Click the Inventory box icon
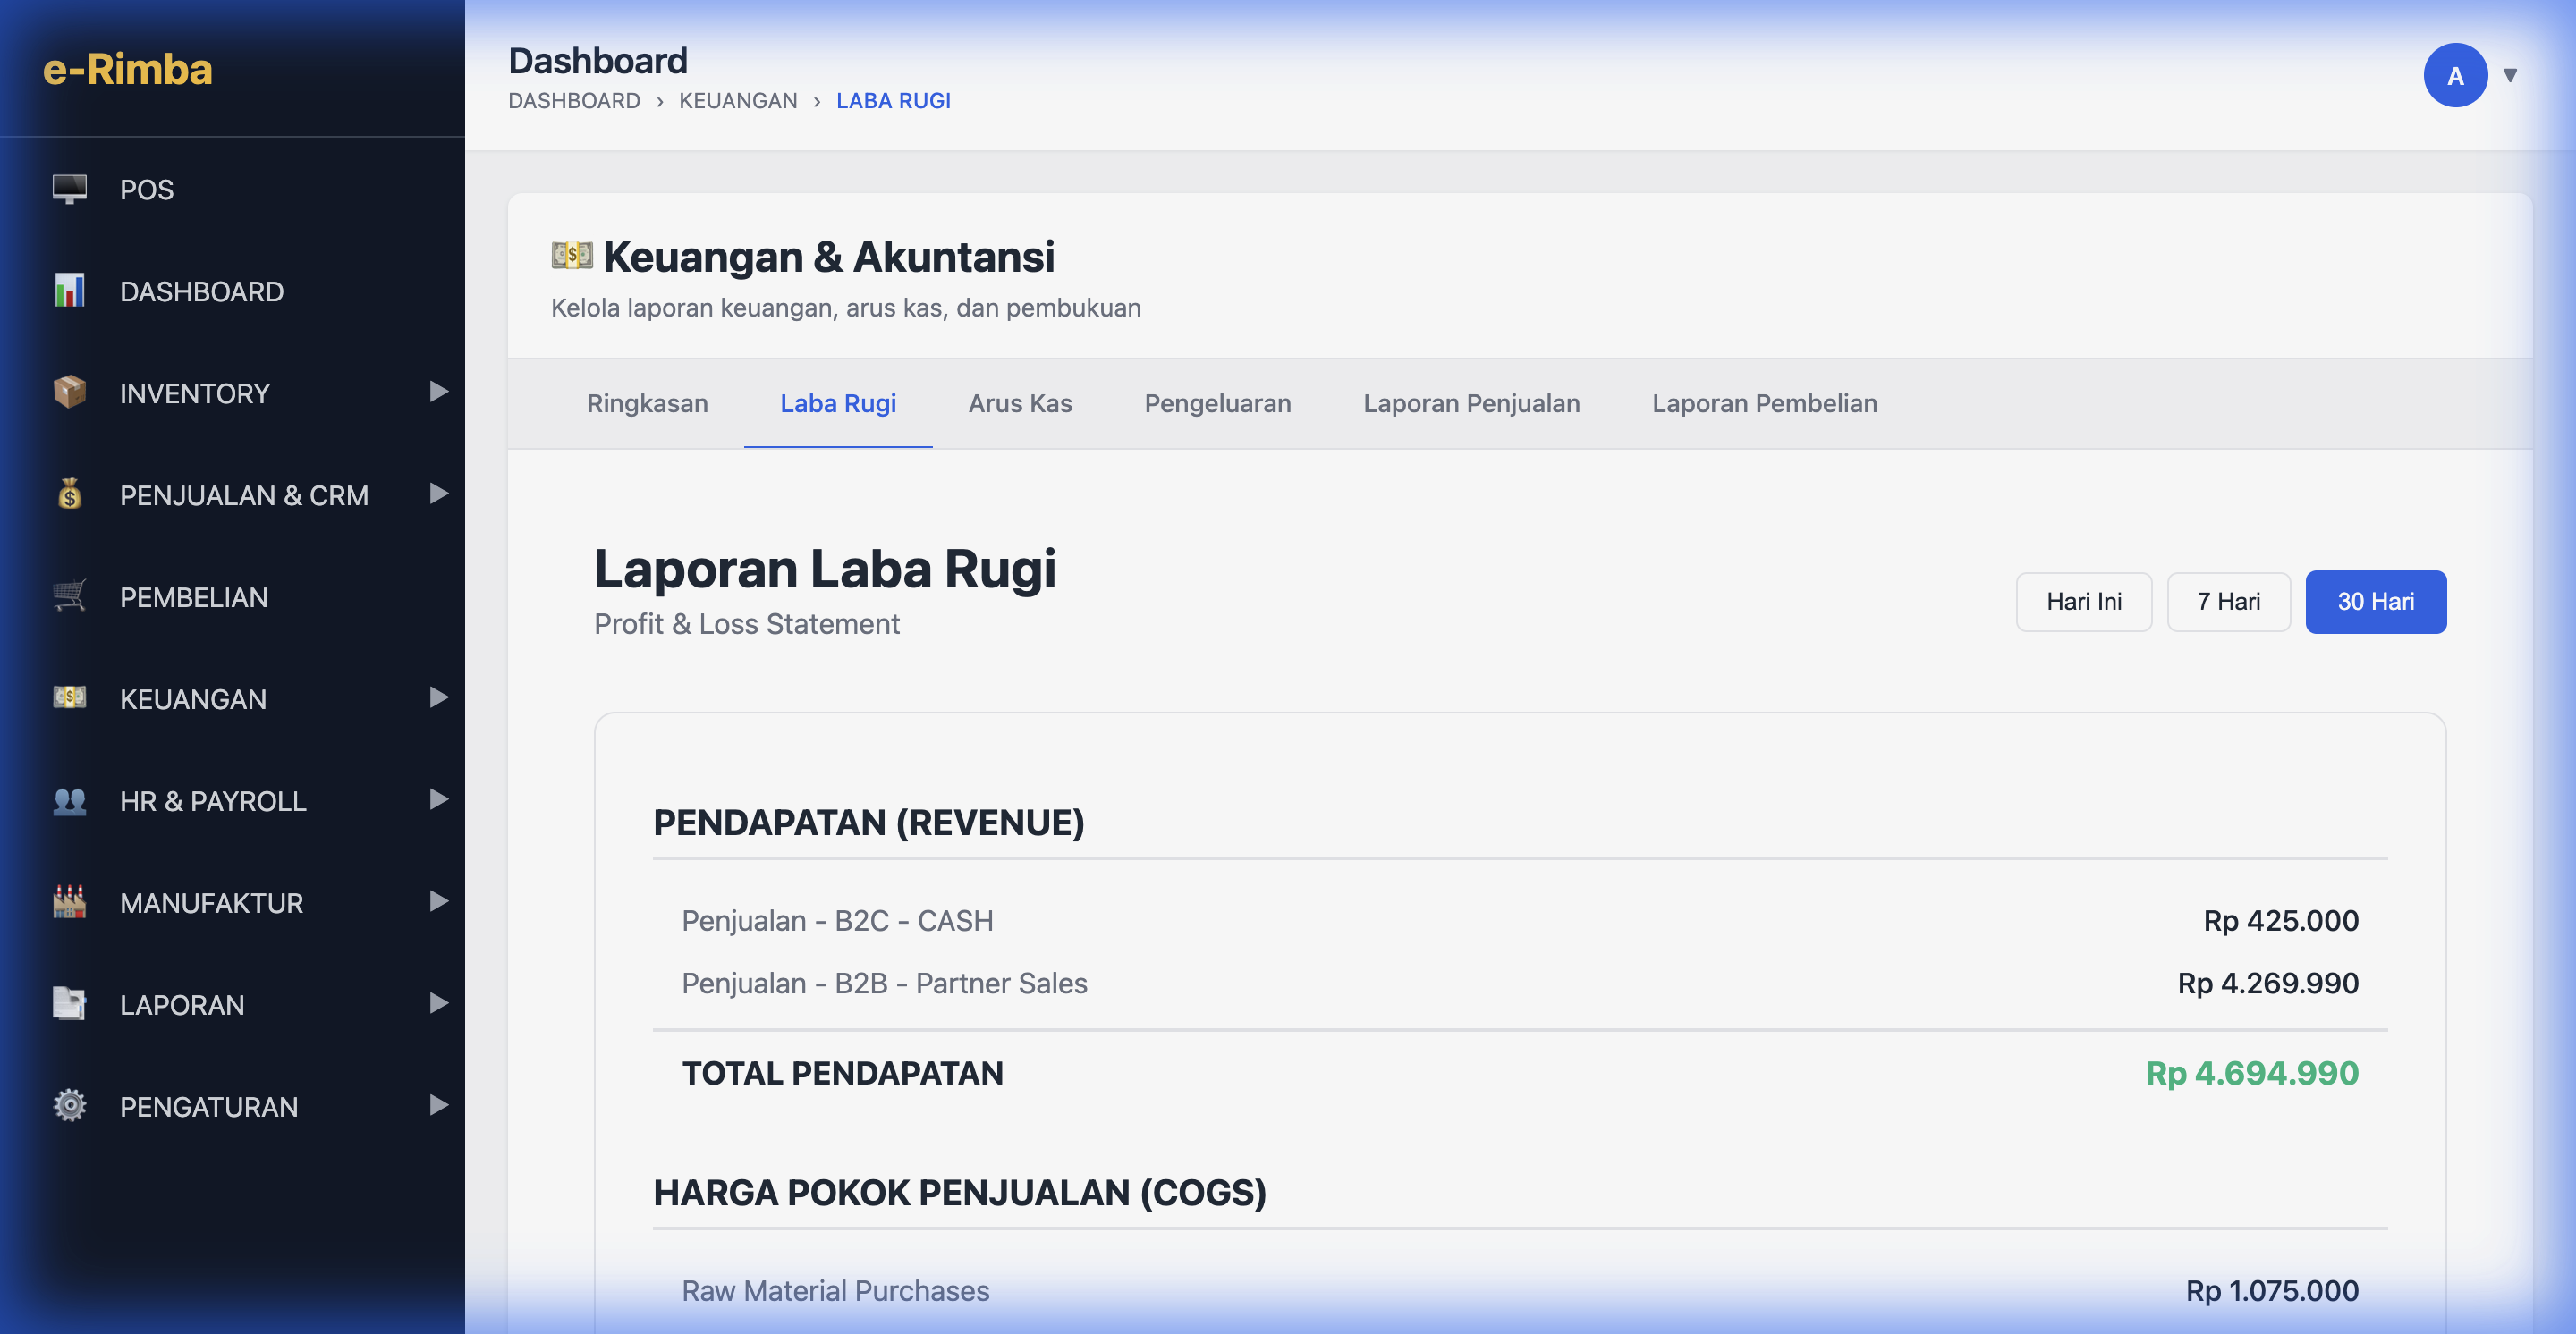 click(69, 392)
